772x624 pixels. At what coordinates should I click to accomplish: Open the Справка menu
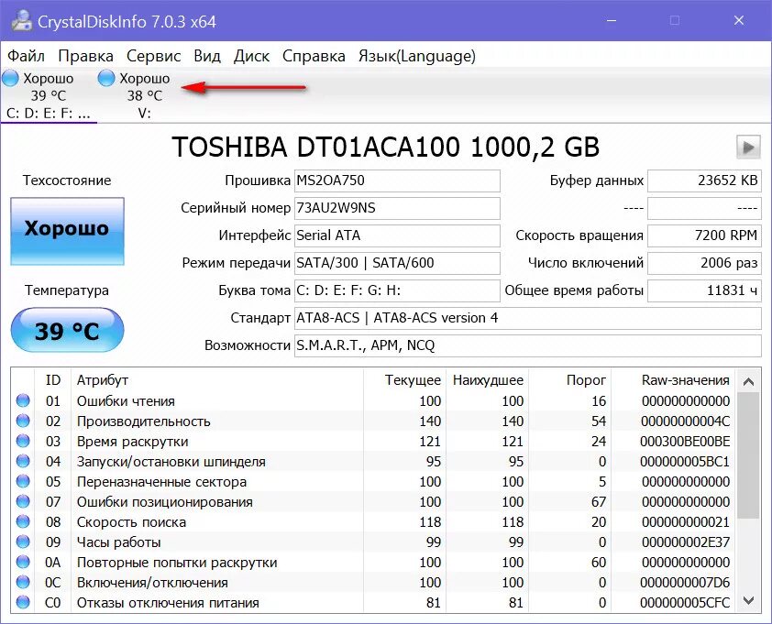[x=314, y=56]
